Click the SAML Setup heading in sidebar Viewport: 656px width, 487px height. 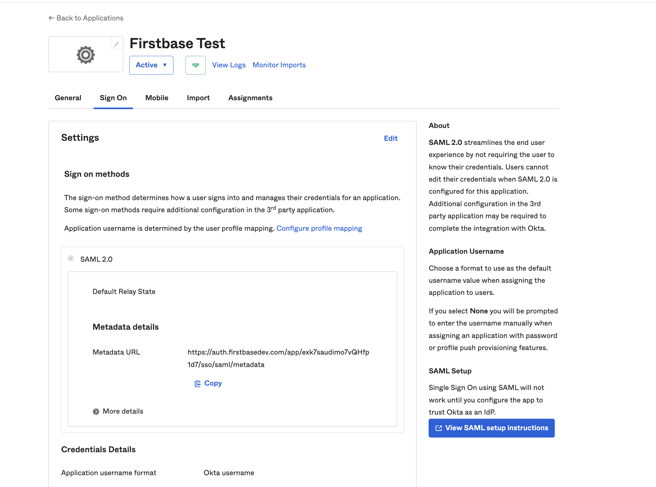(x=450, y=371)
